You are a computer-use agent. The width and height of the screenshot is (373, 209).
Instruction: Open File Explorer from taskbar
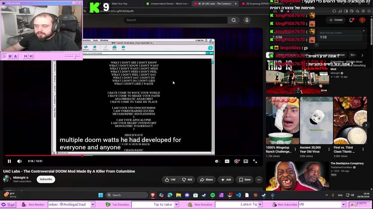[178, 195]
